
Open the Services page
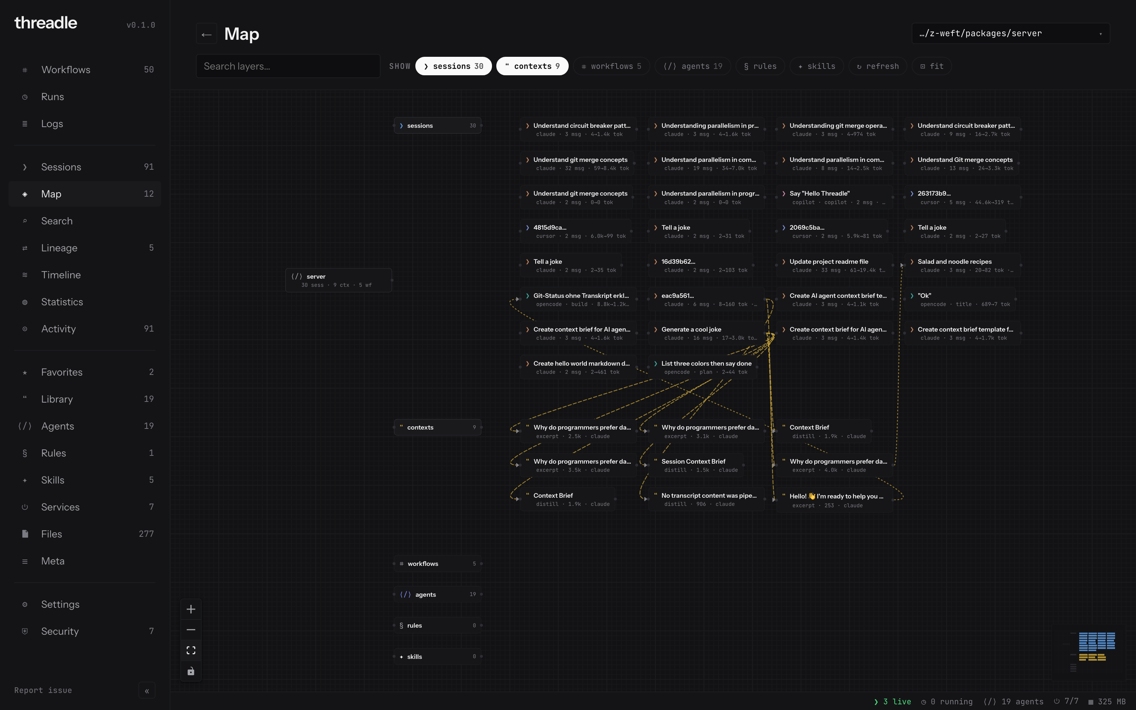[84, 507]
